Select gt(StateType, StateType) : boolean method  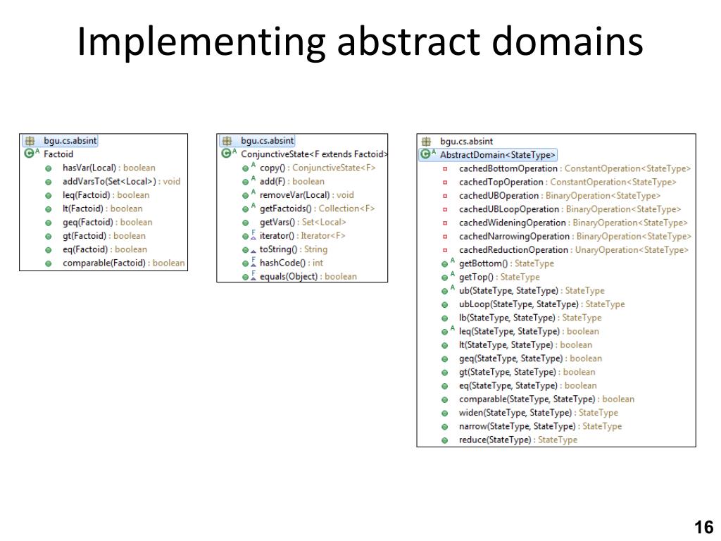(x=527, y=372)
